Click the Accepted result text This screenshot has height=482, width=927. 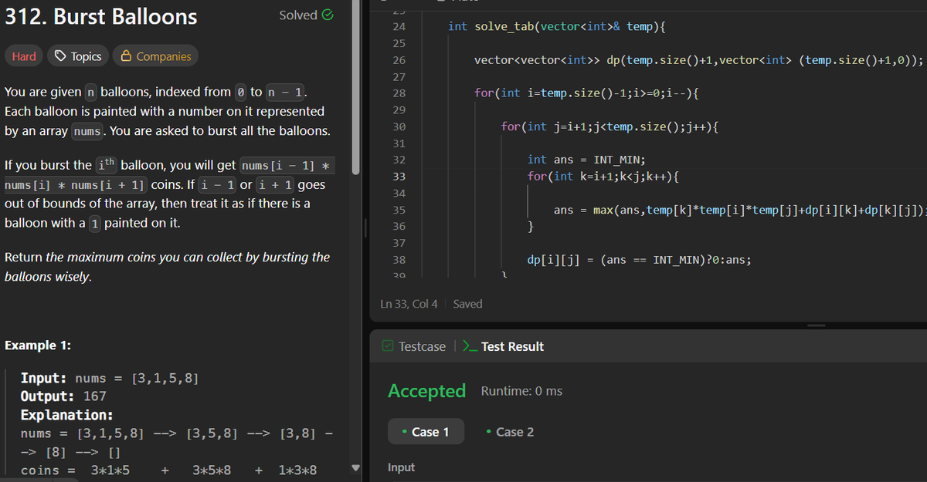point(426,391)
